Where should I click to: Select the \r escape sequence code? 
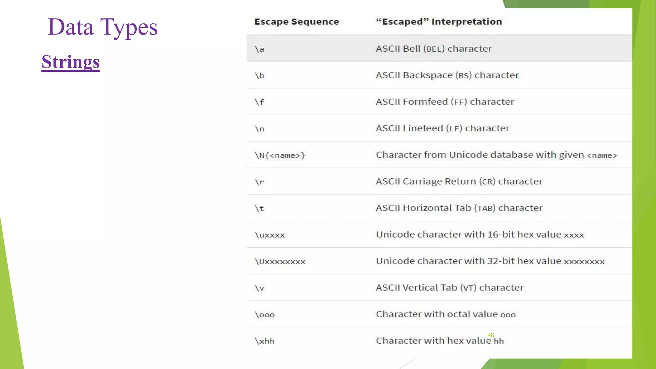[x=259, y=182]
